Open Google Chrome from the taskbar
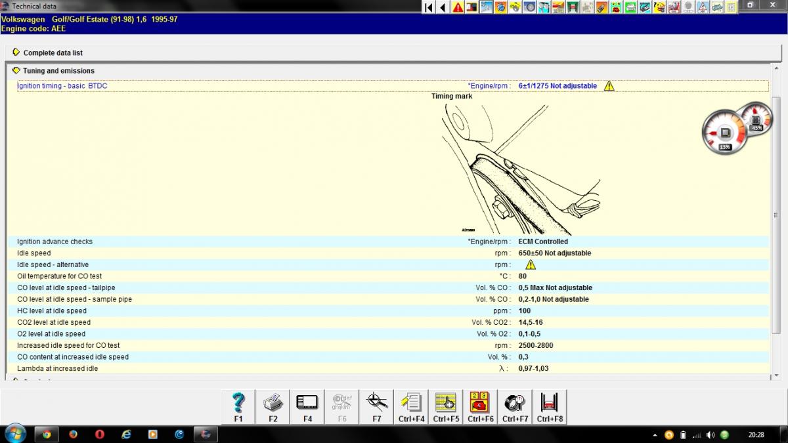The width and height of the screenshot is (788, 443). (x=47, y=434)
